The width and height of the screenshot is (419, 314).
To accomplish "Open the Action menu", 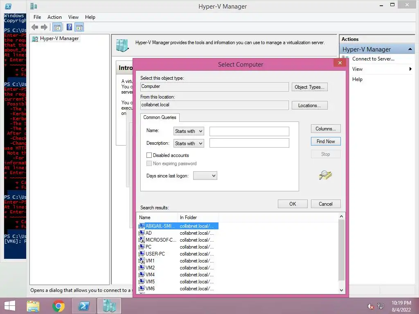I will tap(54, 17).
